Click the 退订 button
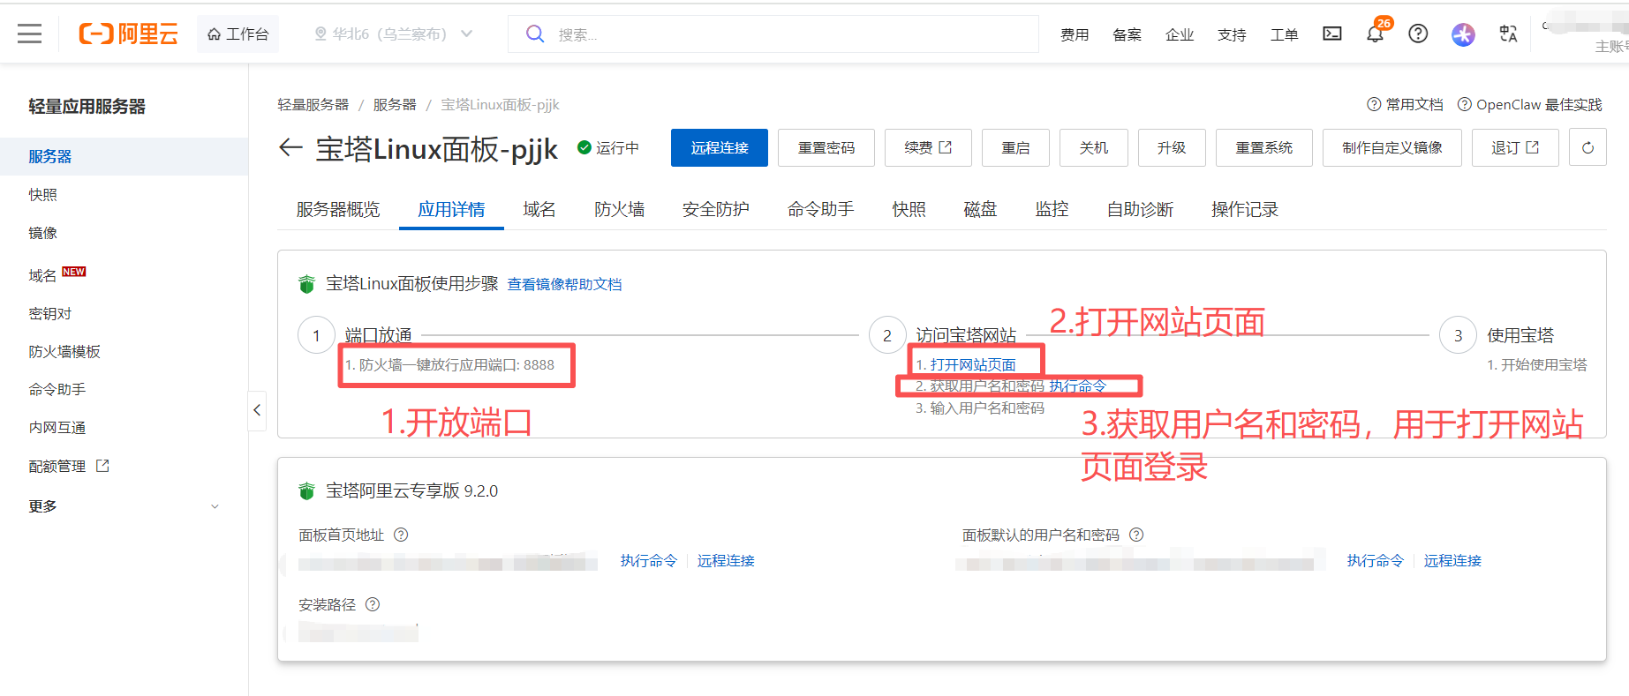The width and height of the screenshot is (1629, 696). (1515, 147)
